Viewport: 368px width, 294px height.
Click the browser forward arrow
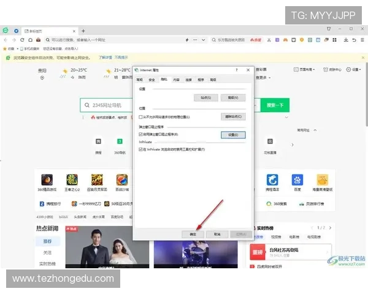14,40
